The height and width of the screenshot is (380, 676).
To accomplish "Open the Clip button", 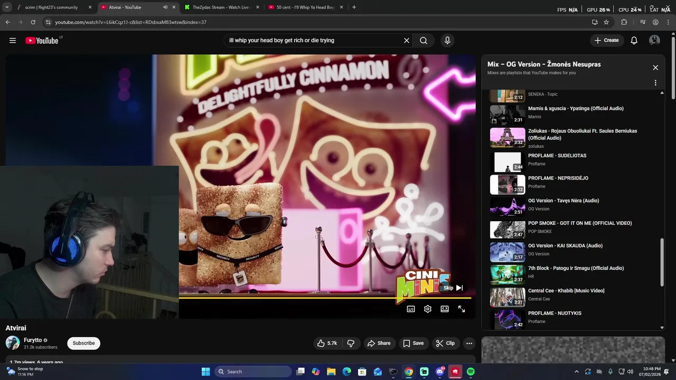I will (x=445, y=343).
